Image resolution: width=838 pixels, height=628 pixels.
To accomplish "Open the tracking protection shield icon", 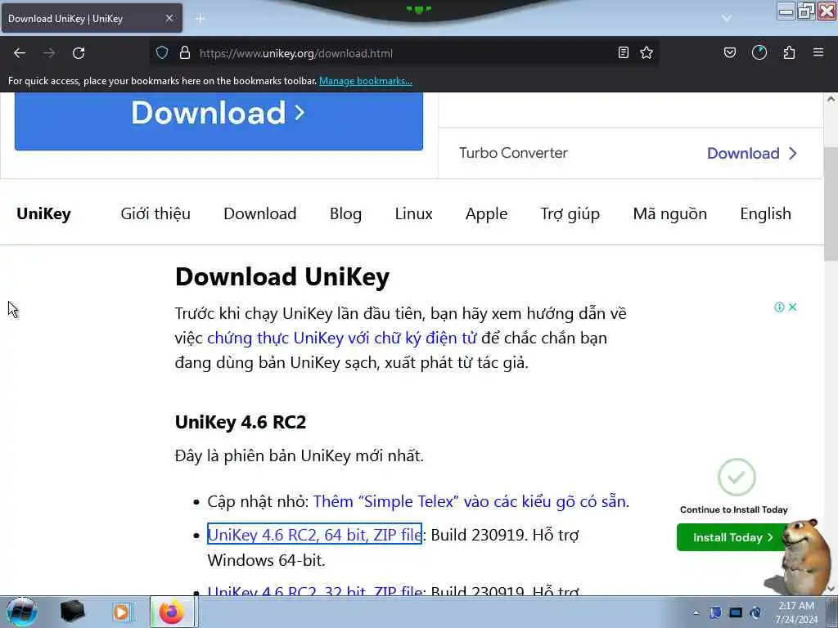I will 162,53.
